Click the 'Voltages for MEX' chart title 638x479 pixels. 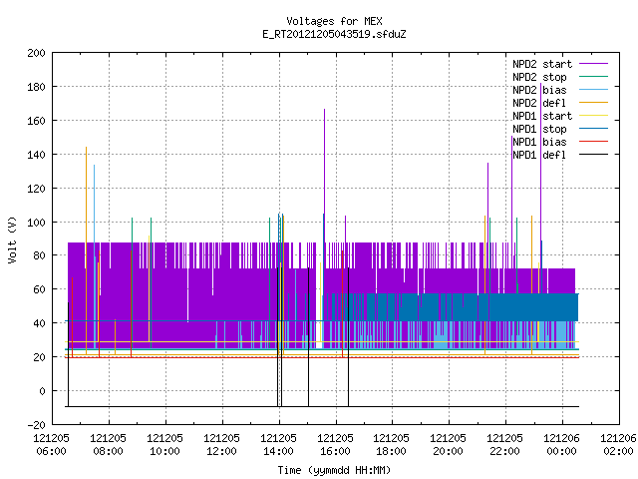(334, 21)
